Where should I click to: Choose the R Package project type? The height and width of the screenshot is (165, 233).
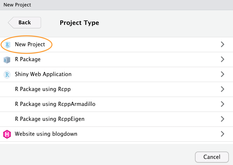(x=28, y=59)
